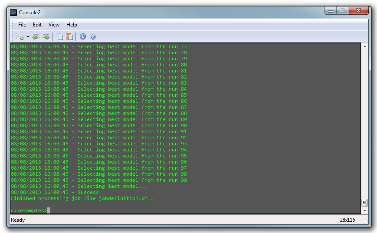Click the New Tab toolbar icon

pos(20,37)
